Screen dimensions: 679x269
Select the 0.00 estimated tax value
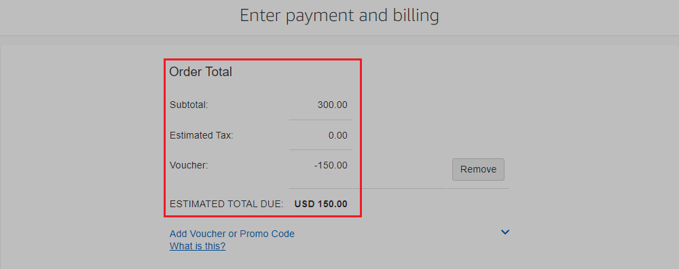pos(337,136)
